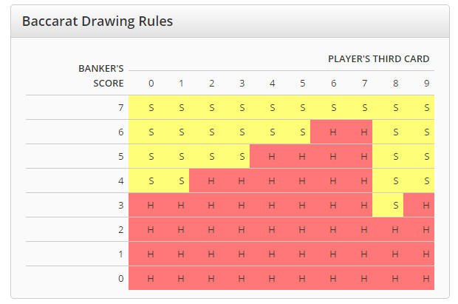
Task: Click the H cell for banker 3, third card 9
Action: [x=426, y=206]
